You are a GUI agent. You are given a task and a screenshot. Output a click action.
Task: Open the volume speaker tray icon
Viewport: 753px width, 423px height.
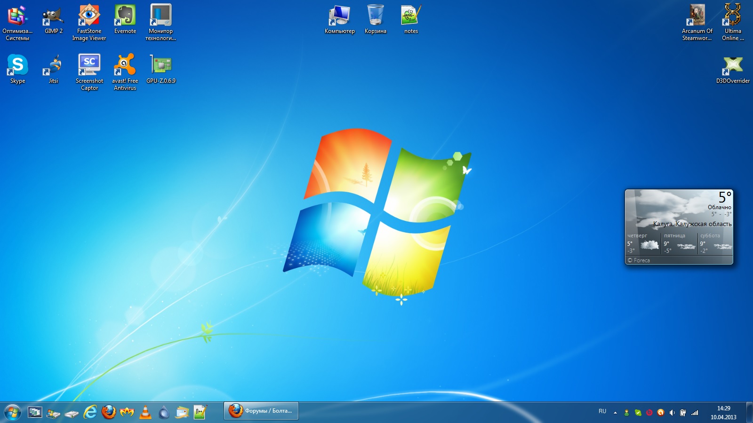pos(672,413)
